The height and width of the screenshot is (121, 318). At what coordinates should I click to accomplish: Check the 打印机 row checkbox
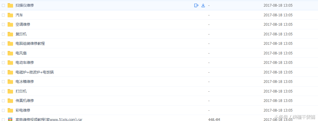coord(3,91)
